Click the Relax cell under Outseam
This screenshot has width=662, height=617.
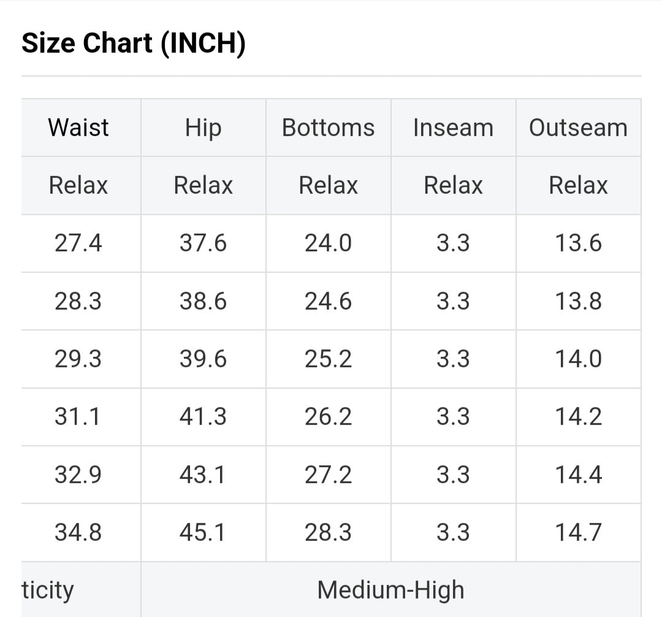tap(578, 185)
